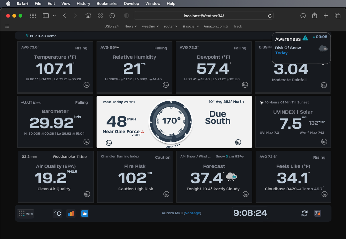This screenshot has width=346, height=239.
Task: Click the °C units switch icon
Action: click(57, 214)
